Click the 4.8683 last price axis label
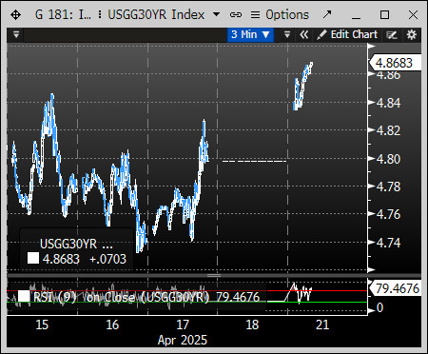 [x=395, y=63]
